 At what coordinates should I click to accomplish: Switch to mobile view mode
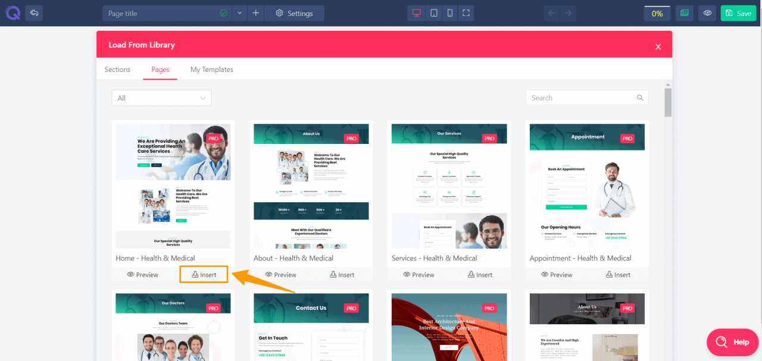[x=450, y=13]
